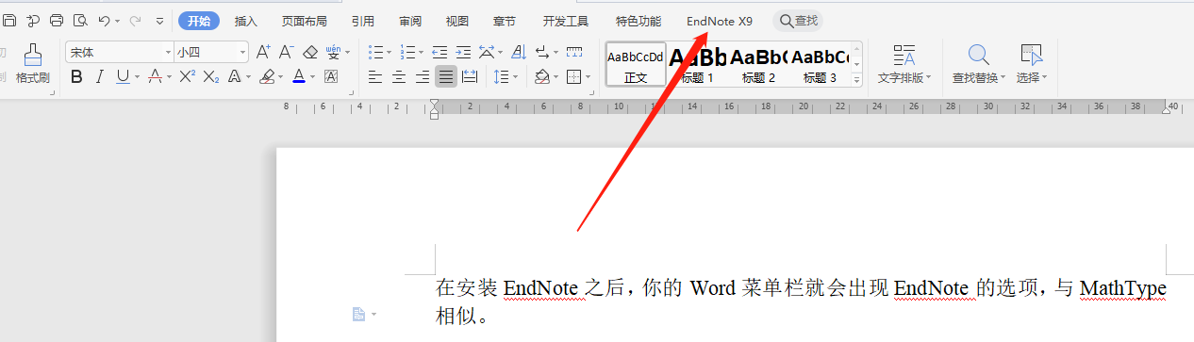Click the text effects outlined A icon
Screen dimensions: 1194x342
[236, 76]
